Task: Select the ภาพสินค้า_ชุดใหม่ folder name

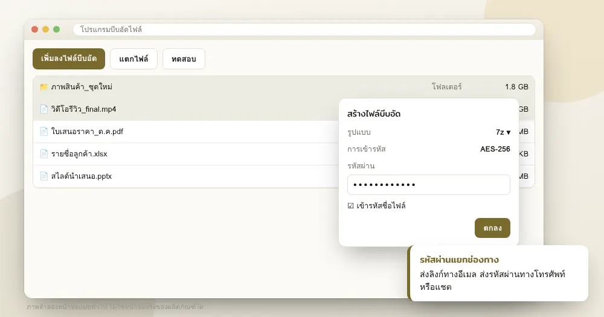Action: coord(82,87)
